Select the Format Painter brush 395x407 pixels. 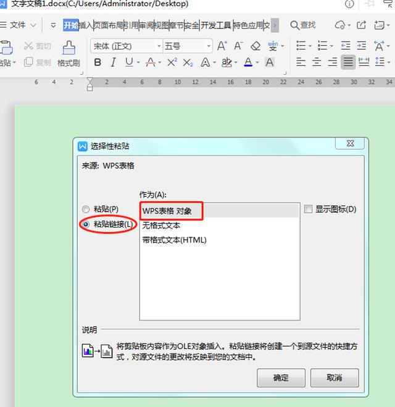click(69, 54)
